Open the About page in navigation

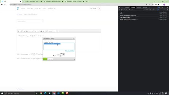click(23, 9)
